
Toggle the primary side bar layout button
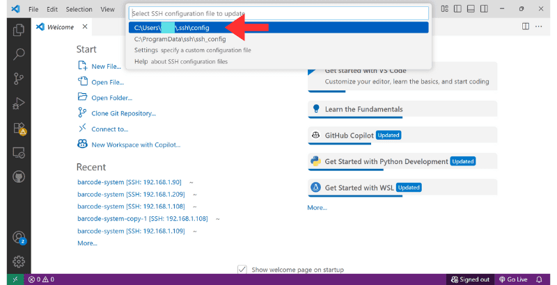click(x=456, y=9)
